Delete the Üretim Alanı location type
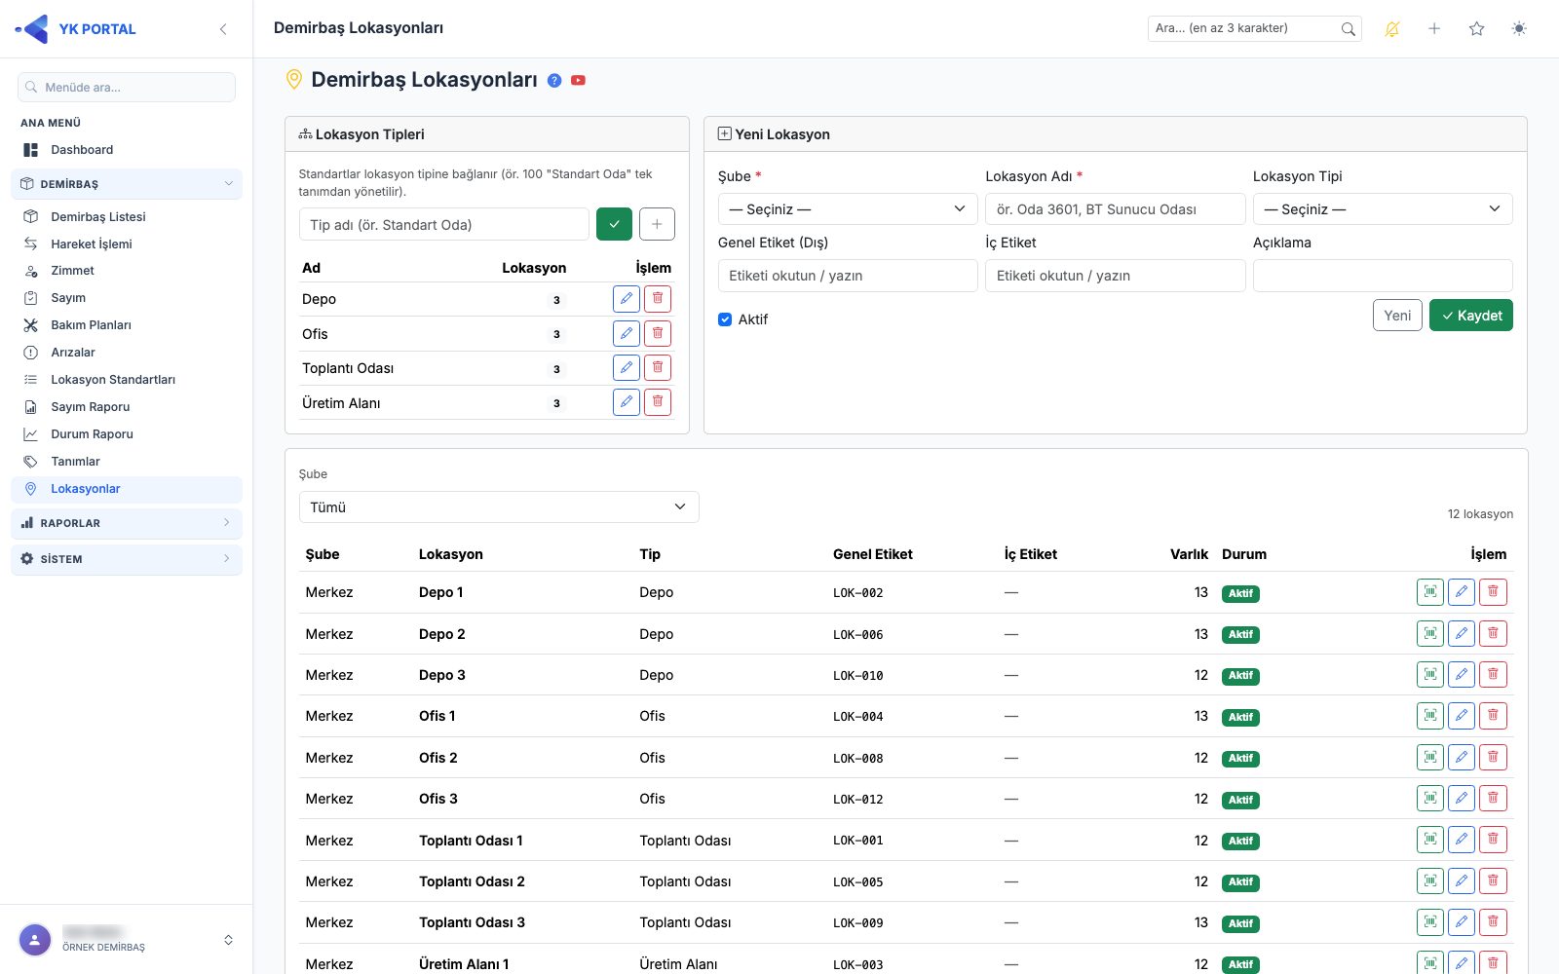The image size is (1559, 974). (658, 402)
